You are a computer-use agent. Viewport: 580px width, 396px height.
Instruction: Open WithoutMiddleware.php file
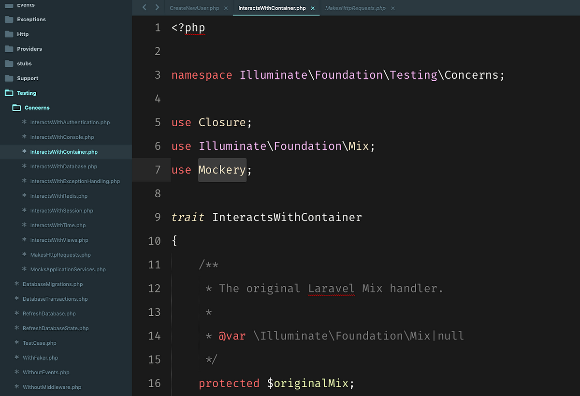coord(52,387)
